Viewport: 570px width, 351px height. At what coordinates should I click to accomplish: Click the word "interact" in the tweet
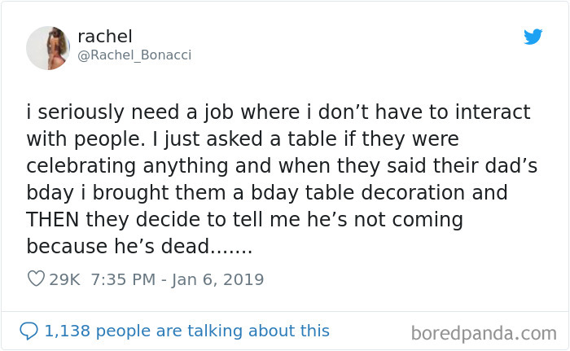[x=487, y=112]
